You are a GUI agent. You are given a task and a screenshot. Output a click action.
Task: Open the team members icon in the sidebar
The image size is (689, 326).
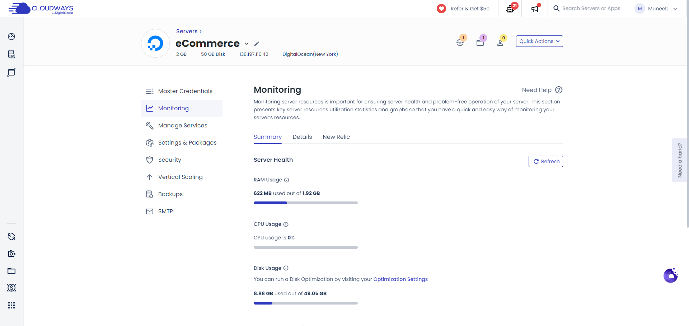[x=11, y=237]
